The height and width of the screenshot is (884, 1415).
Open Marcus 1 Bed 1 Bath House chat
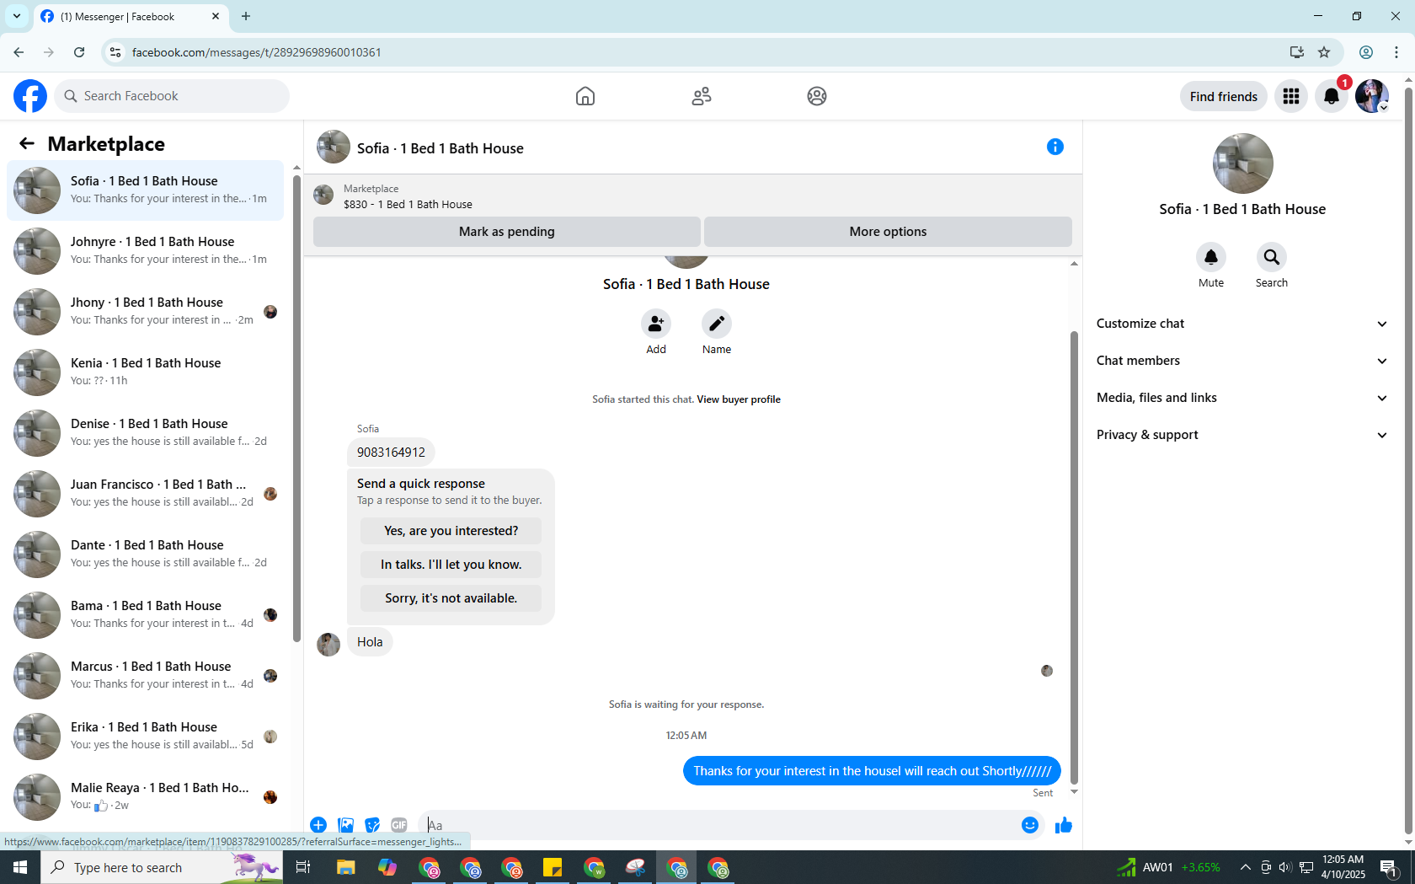(x=146, y=675)
